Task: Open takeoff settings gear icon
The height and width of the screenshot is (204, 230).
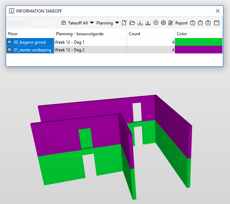Action: (163, 23)
